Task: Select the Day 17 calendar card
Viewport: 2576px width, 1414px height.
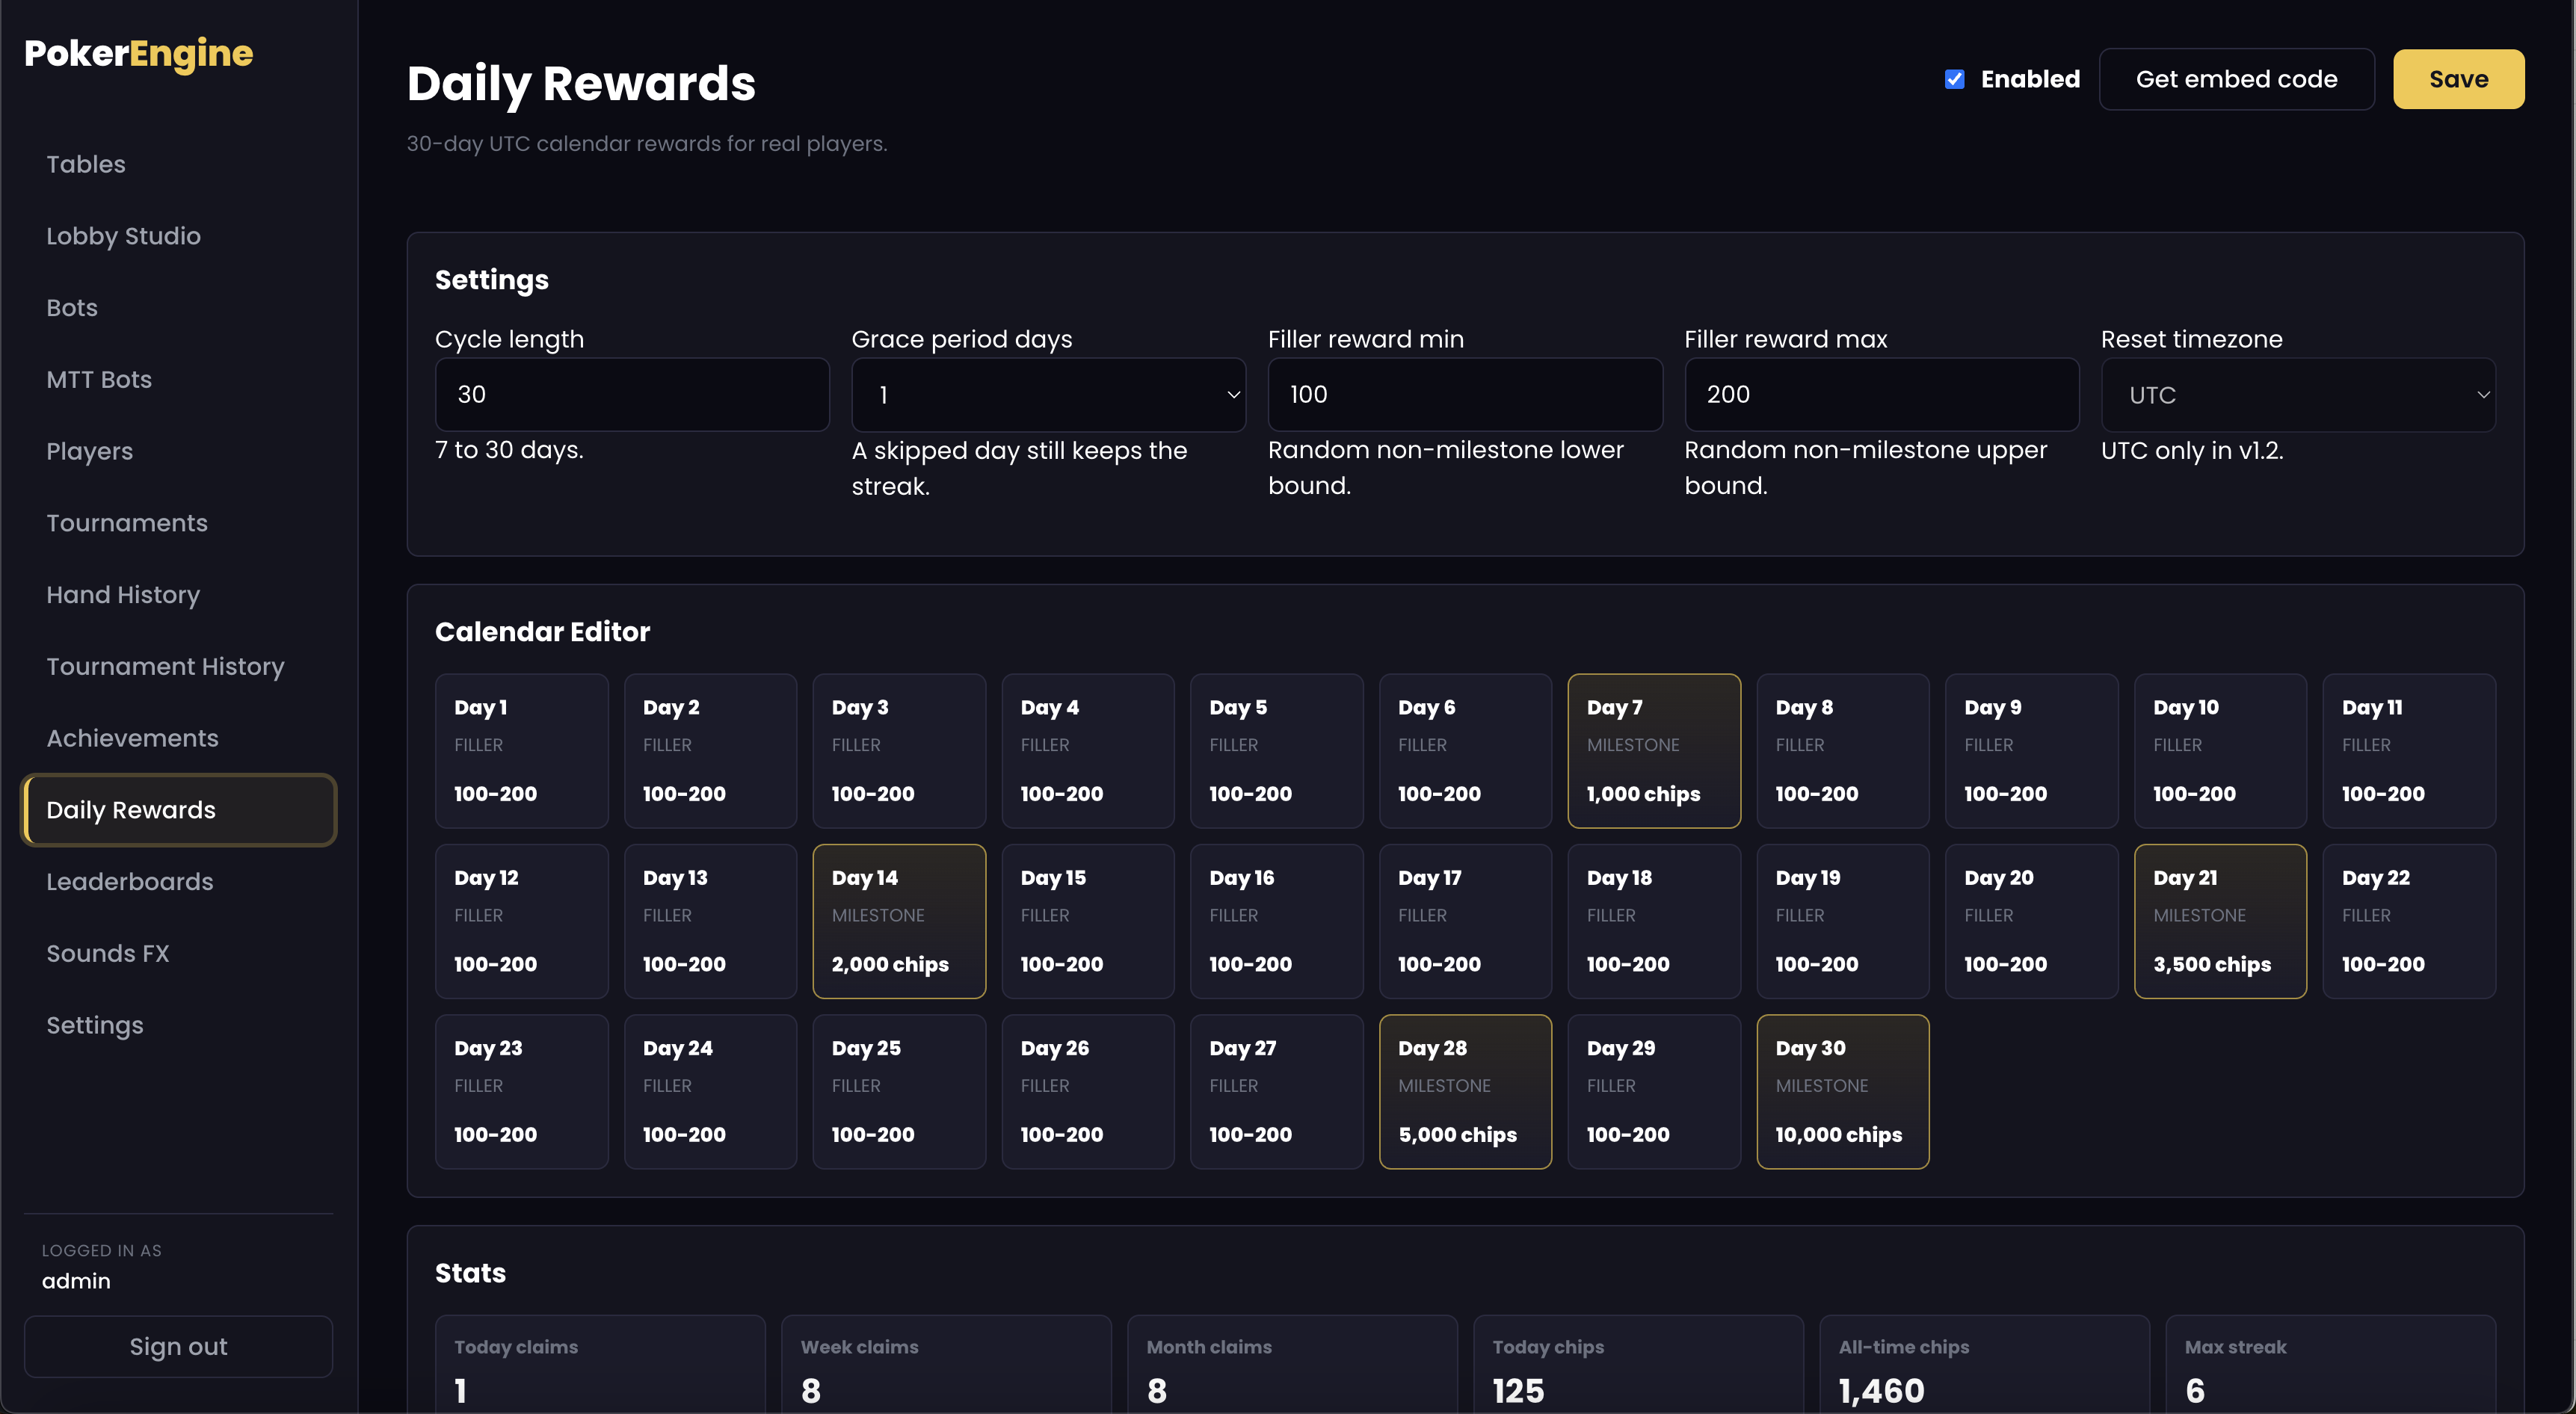Action: (1466, 921)
